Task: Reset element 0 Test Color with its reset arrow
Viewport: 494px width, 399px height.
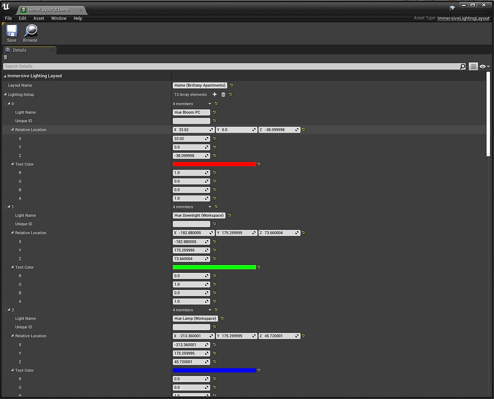Action: coord(259,164)
